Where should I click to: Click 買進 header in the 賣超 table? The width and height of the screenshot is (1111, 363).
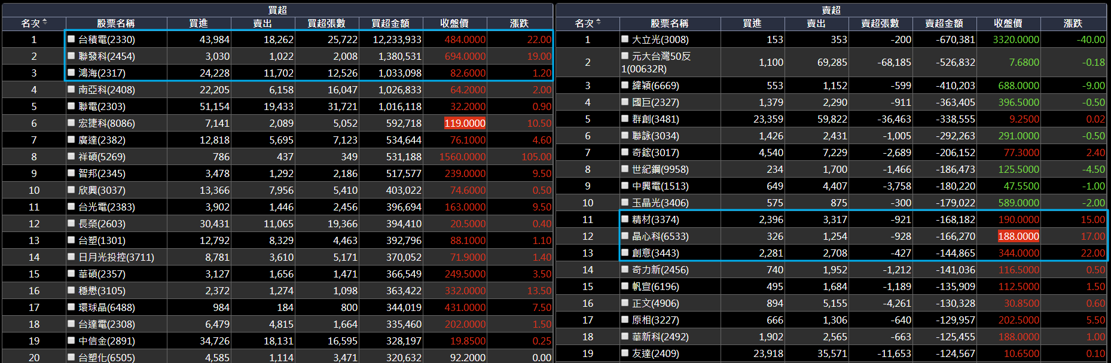click(x=752, y=23)
